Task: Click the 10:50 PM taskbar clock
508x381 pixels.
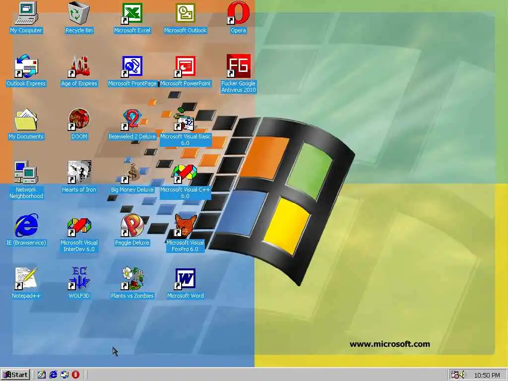Action: [487, 375]
